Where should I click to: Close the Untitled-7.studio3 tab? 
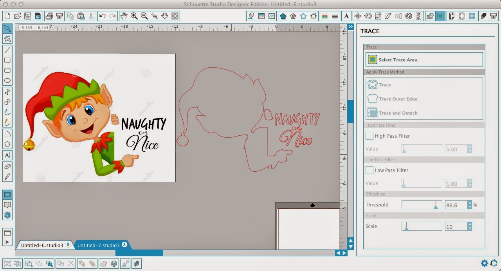(x=124, y=244)
